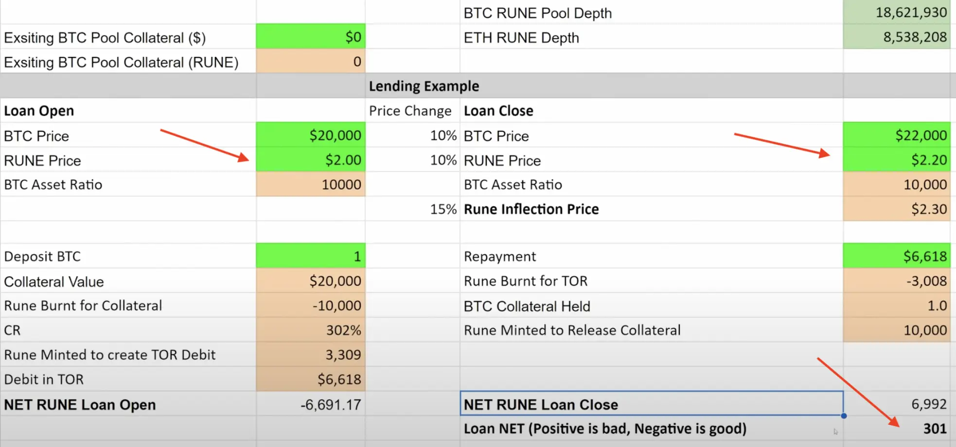
Task: Click the Debit in TOR $6,618 cell
Action: pyautogui.click(x=311, y=379)
